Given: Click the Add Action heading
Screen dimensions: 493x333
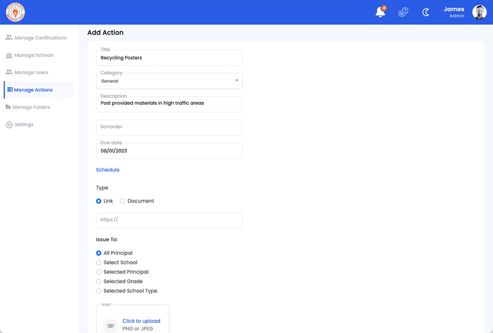Looking at the screenshot, I should point(105,32).
